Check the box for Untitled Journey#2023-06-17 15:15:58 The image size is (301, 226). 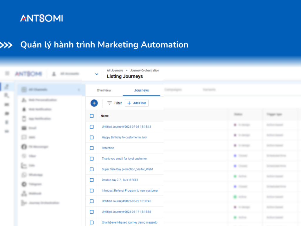pos(92,212)
